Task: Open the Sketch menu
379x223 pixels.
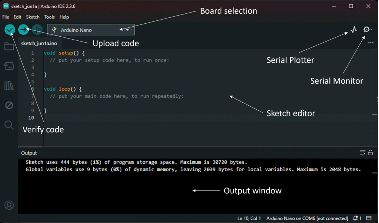Action: [x=33, y=17]
